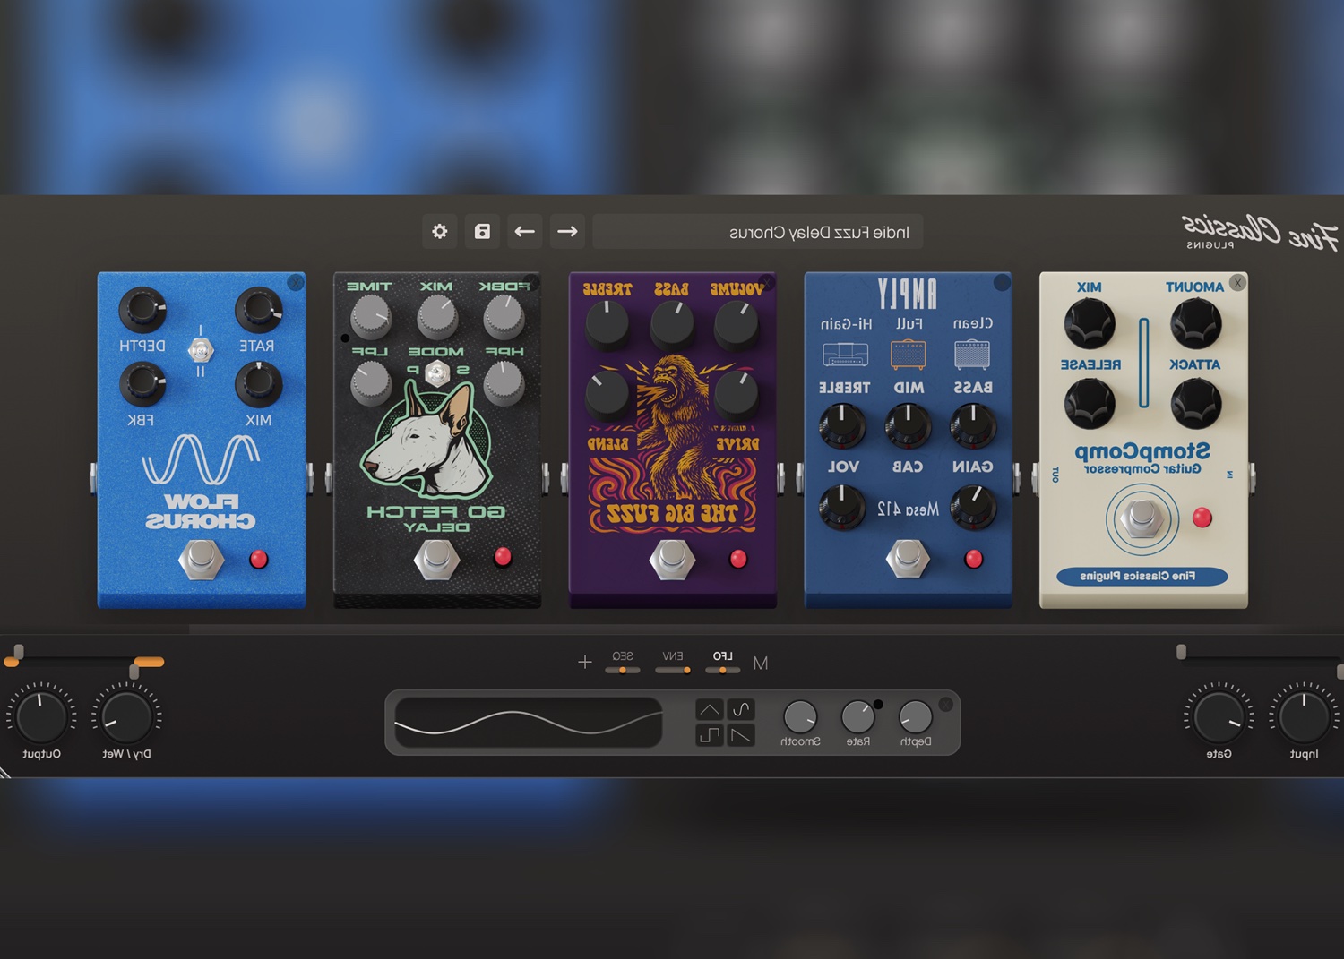This screenshot has height=959, width=1344.
Task: Click the LFO Depth knob
Action: point(916,716)
